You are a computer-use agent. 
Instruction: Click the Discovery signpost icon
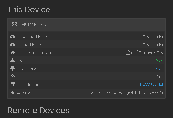click(13, 68)
